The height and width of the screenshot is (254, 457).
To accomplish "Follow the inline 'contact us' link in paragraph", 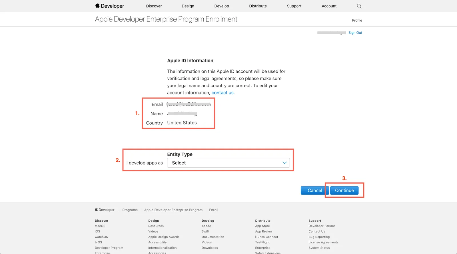I will coord(223,93).
